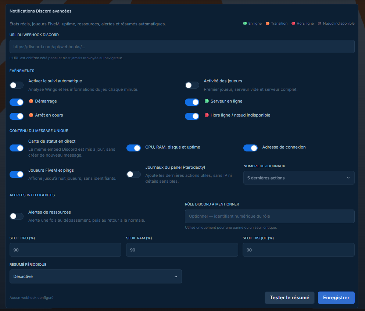The width and height of the screenshot is (365, 311).
Task: Click the Seuil disque (%) field
Action: click(299, 250)
